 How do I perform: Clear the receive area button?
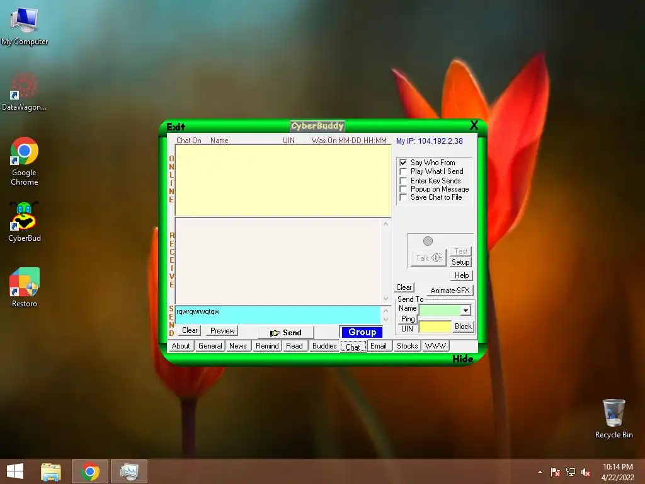tap(404, 287)
